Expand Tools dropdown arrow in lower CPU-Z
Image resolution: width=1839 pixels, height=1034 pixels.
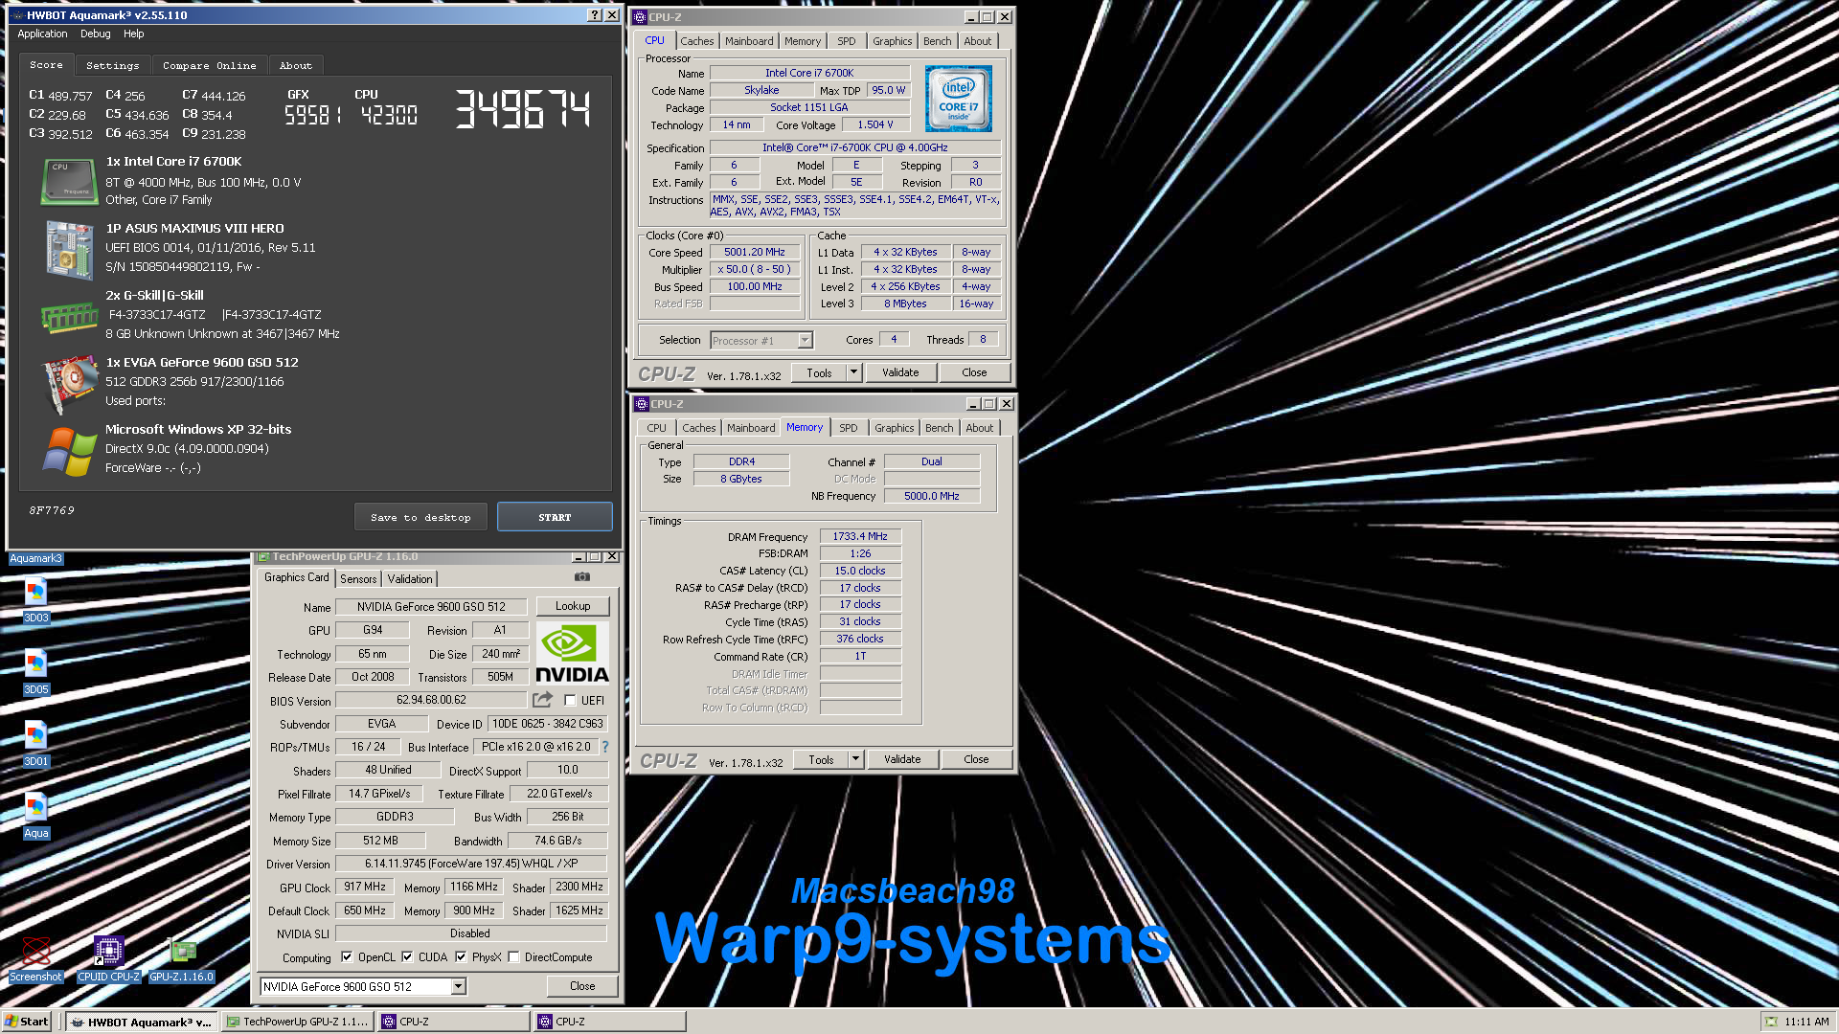point(856,759)
